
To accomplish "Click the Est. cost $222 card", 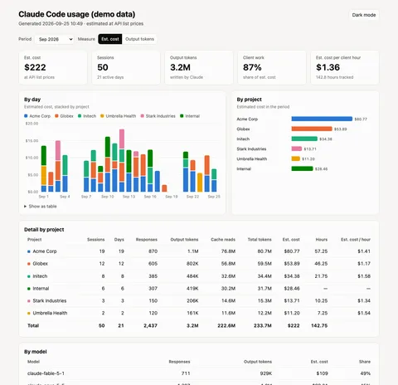I will pyautogui.click(x=53, y=67).
